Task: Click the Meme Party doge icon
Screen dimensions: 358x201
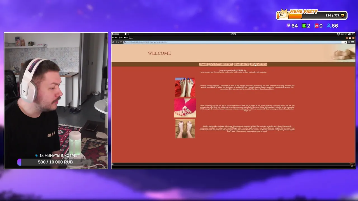Action: click(x=284, y=14)
